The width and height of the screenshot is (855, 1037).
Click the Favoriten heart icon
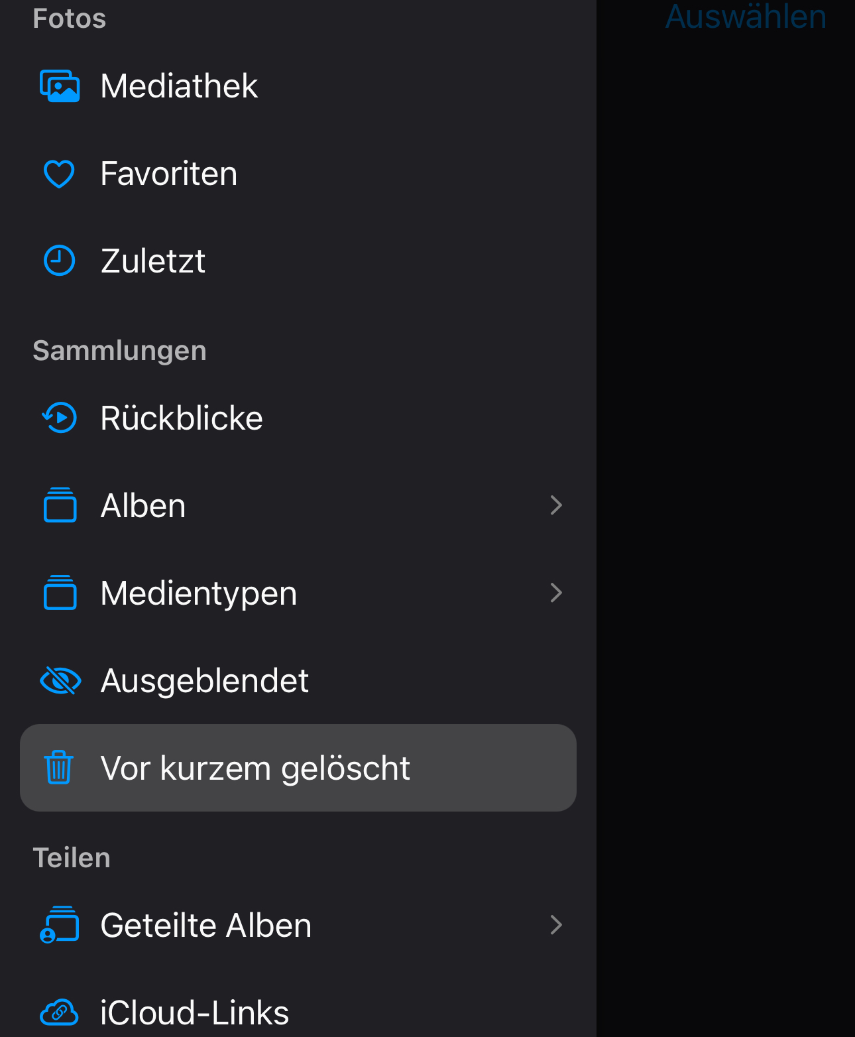tap(59, 174)
